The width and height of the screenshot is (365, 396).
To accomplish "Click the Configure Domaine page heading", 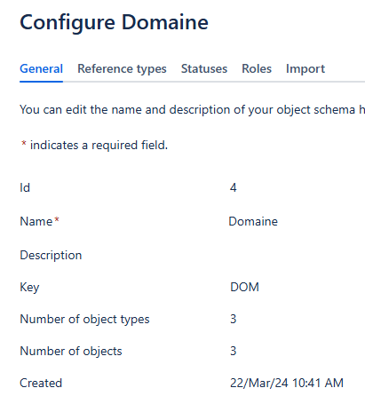I will pos(114,22).
